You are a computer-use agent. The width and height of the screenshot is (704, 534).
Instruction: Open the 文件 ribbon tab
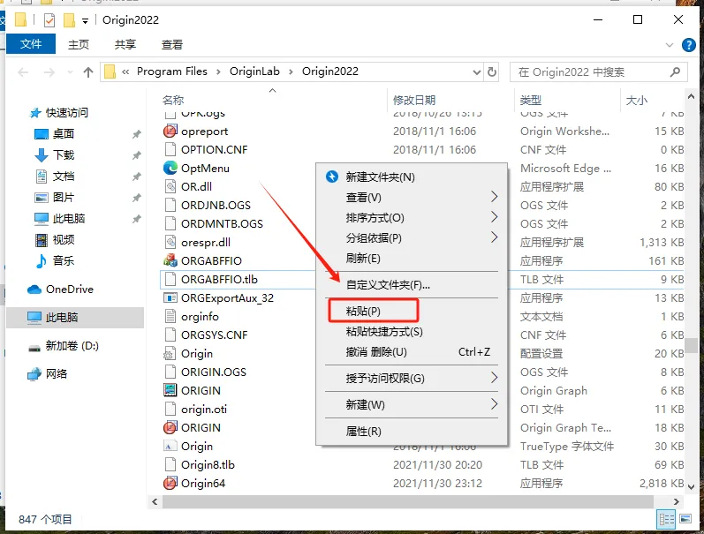31,44
